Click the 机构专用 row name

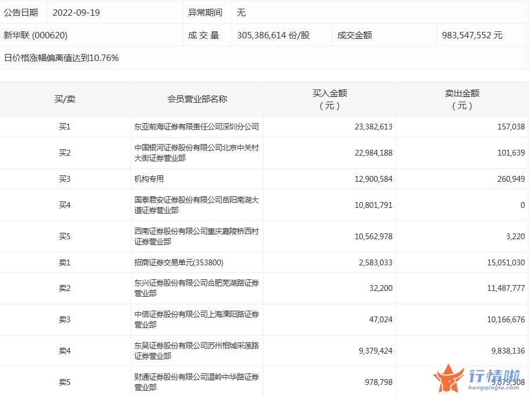tap(149, 179)
